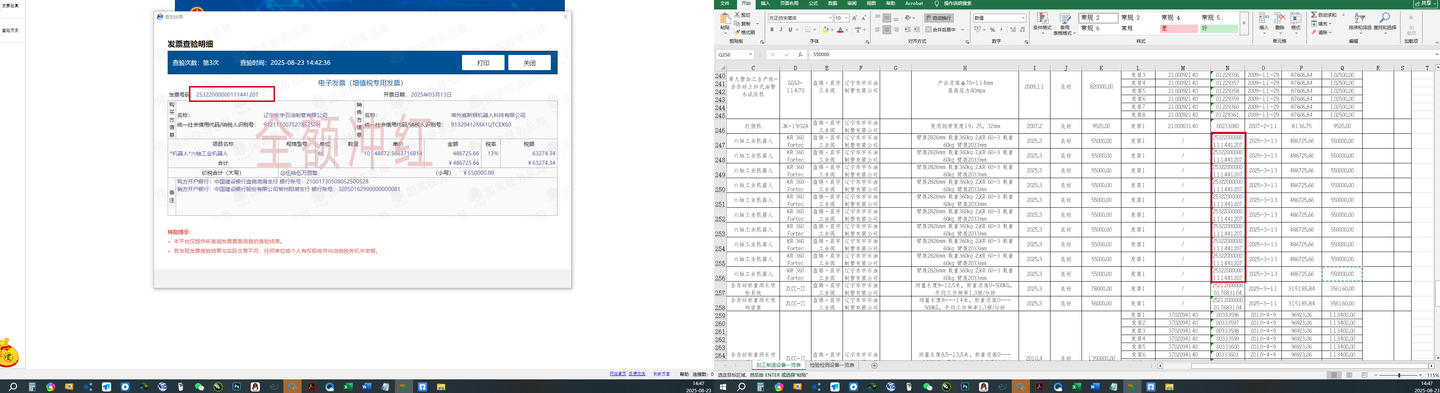The height and width of the screenshot is (393, 1440).
Task: Click the Comma Style number icon
Action: pos(1001,30)
